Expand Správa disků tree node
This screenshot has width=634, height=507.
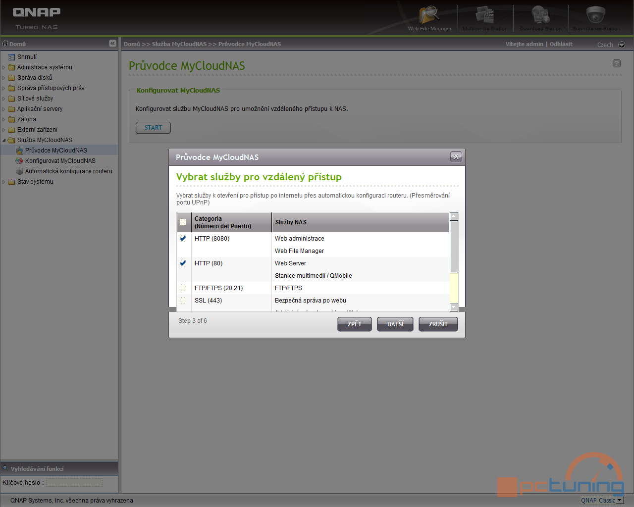(4, 78)
